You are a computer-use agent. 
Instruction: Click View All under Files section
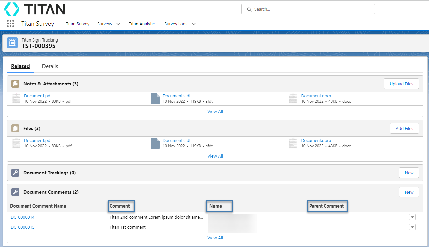click(x=215, y=156)
